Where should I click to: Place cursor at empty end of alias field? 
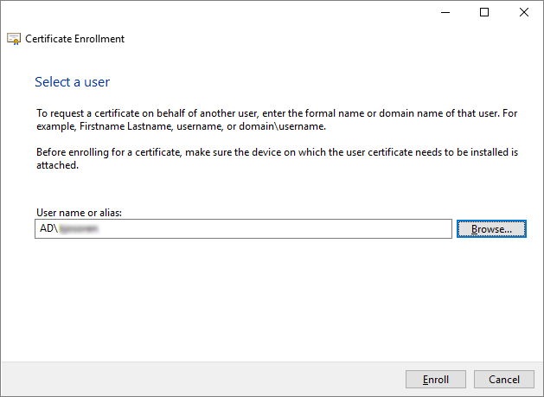[346, 228]
